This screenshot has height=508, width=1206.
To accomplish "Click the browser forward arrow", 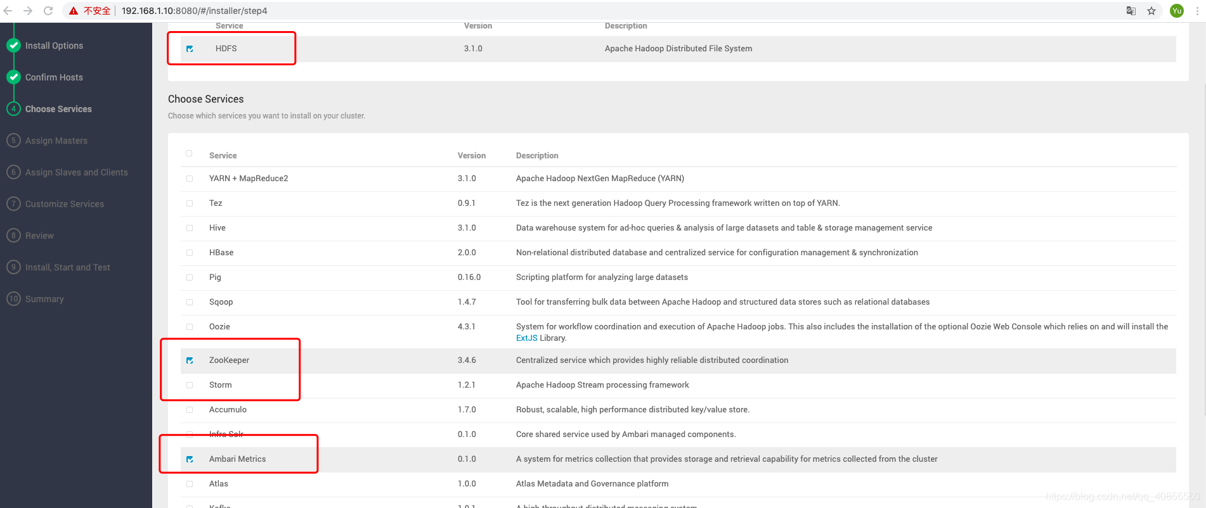I will [28, 11].
